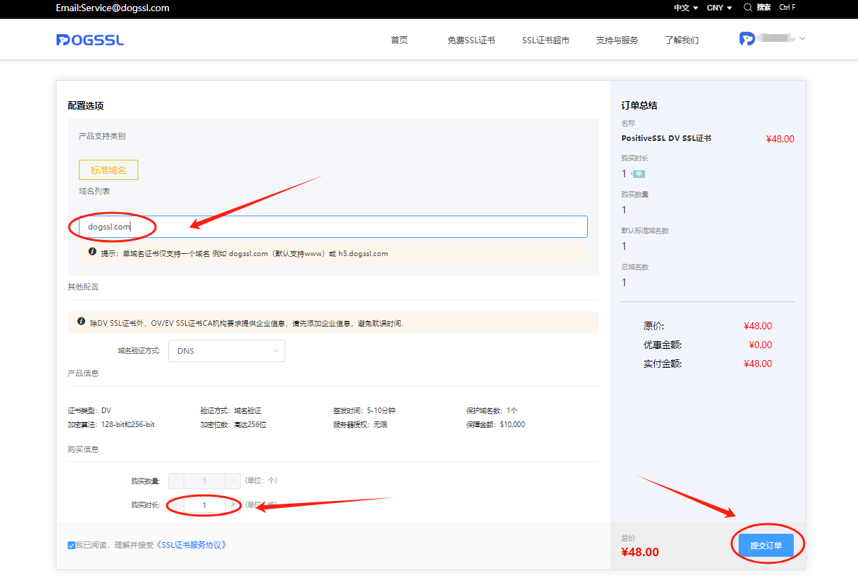858x584 pixels.
Task: Click the 提交订单 button
Action: click(766, 546)
